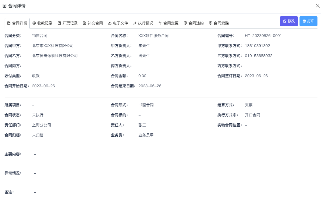Switch to the 开票记录 tab
Viewport: 321px width, 219px height.
click(x=67, y=23)
